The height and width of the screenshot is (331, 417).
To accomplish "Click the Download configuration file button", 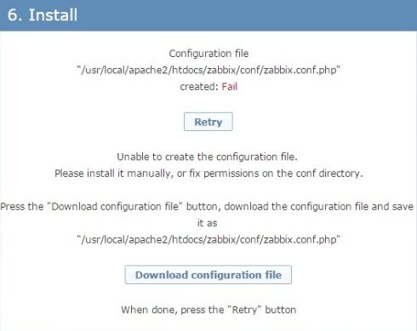I will click(208, 275).
